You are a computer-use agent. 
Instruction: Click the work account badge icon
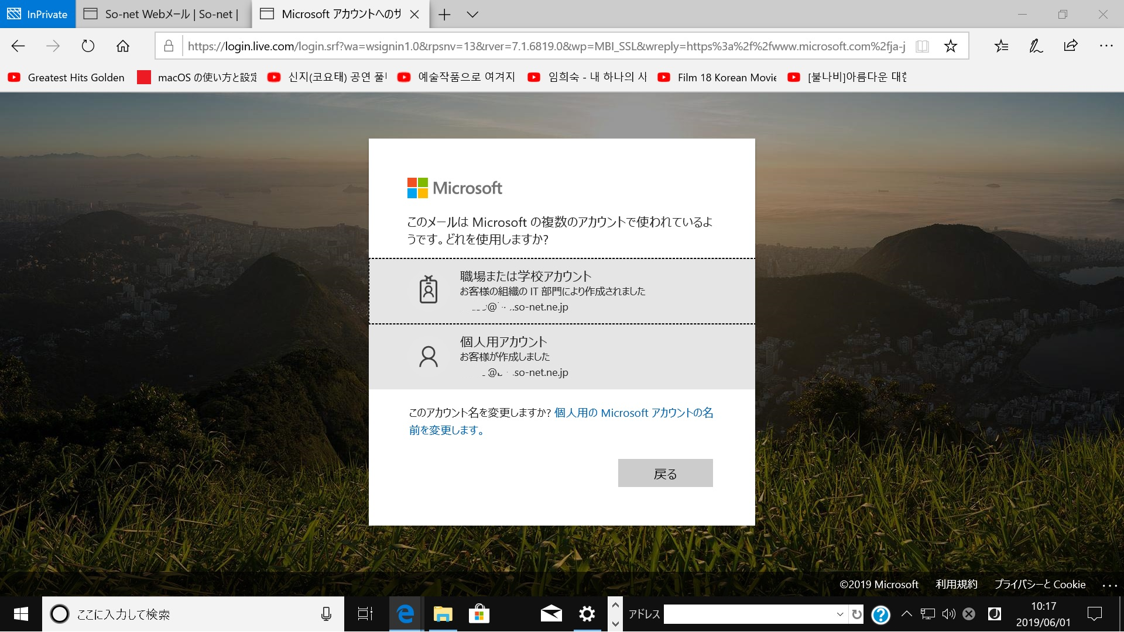[x=429, y=289]
